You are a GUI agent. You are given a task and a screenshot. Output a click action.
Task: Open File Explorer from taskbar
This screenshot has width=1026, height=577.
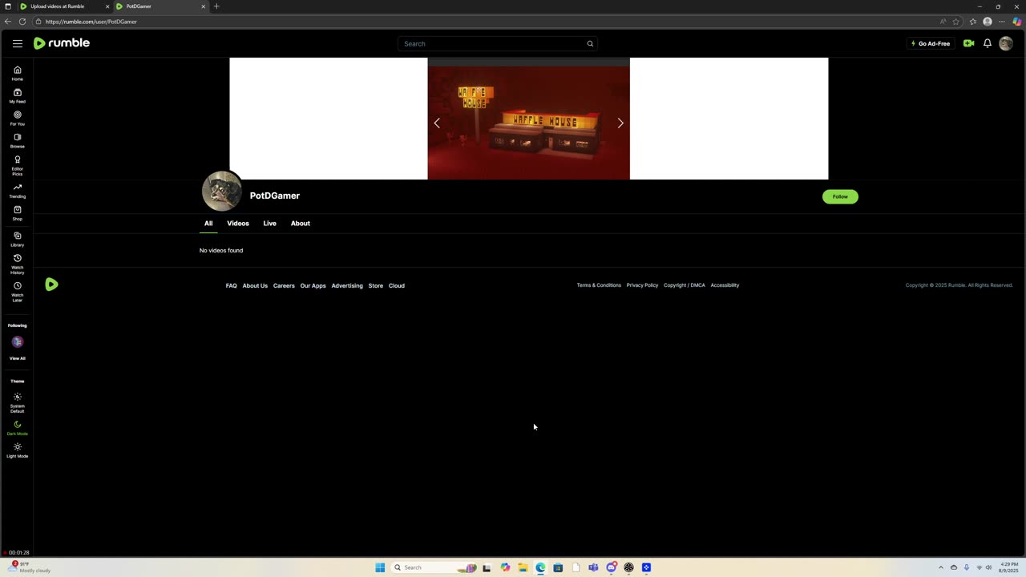523,567
